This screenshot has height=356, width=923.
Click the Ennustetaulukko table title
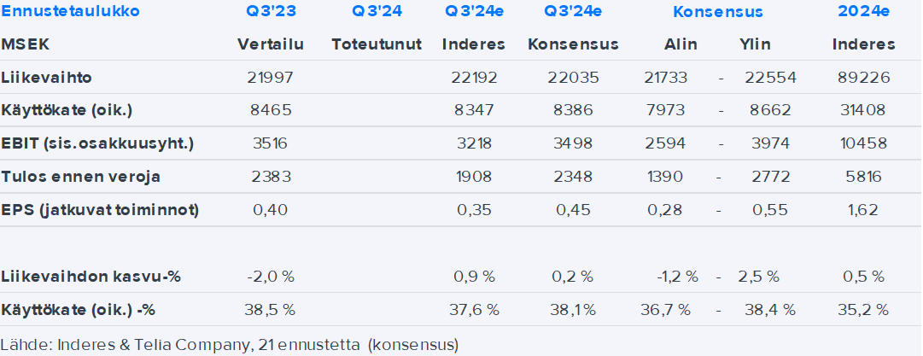click(70, 12)
